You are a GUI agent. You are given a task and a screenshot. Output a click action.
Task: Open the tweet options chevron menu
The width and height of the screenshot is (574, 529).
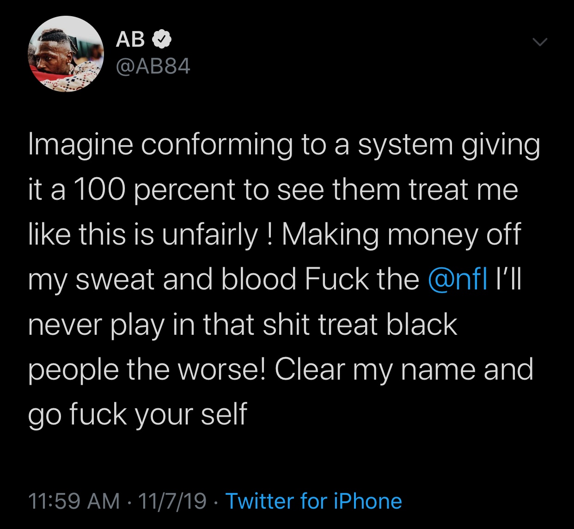click(x=539, y=43)
